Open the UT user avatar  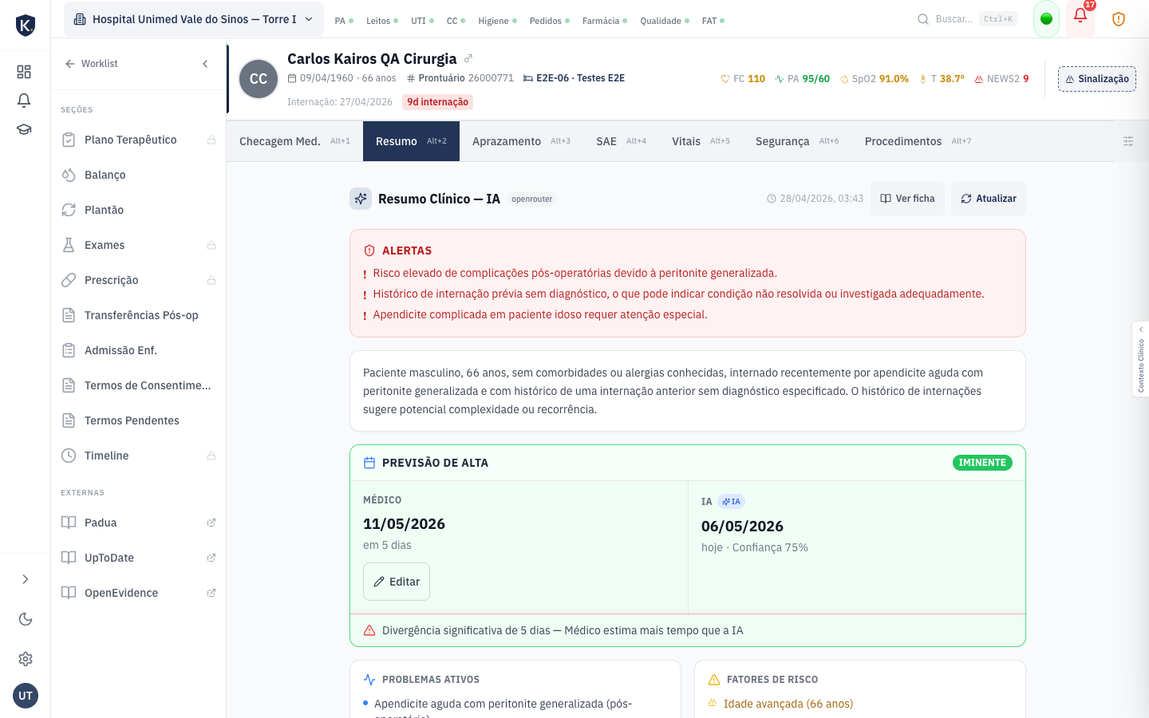26,696
